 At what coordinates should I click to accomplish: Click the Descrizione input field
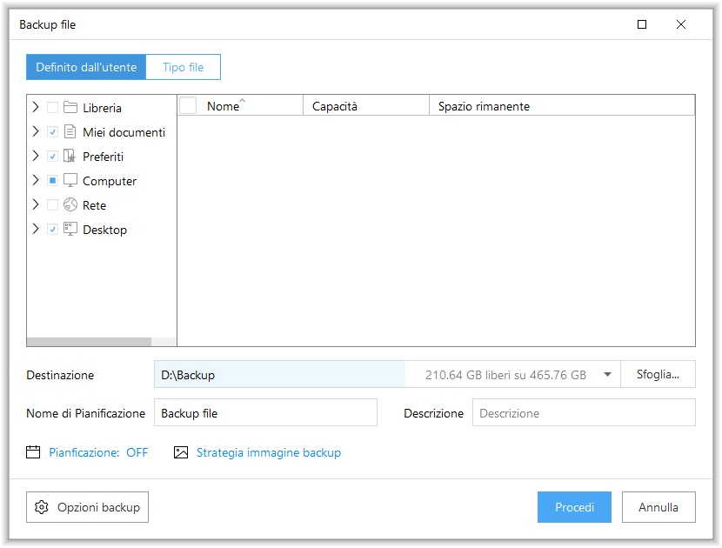point(583,413)
